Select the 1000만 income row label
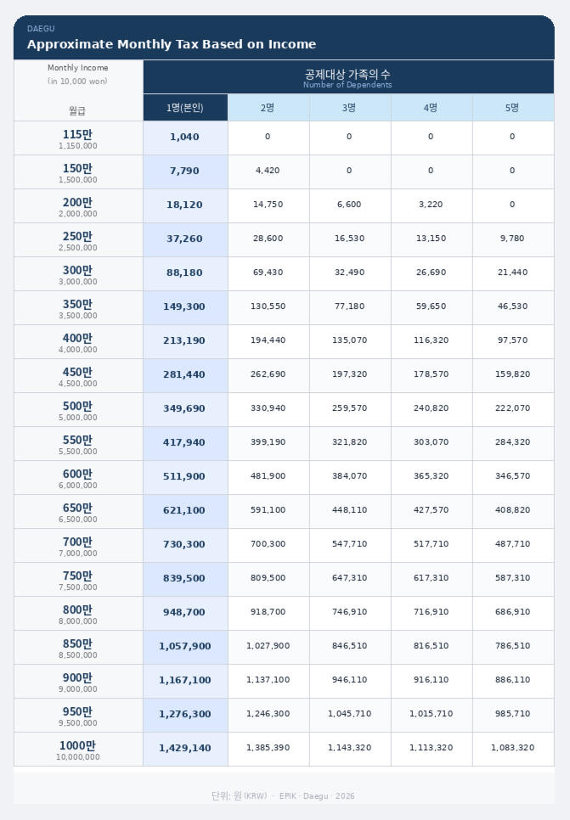 coord(78,750)
